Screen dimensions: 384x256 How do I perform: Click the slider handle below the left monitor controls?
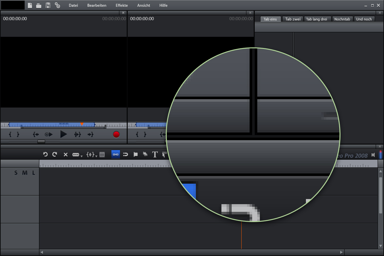point(41,141)
